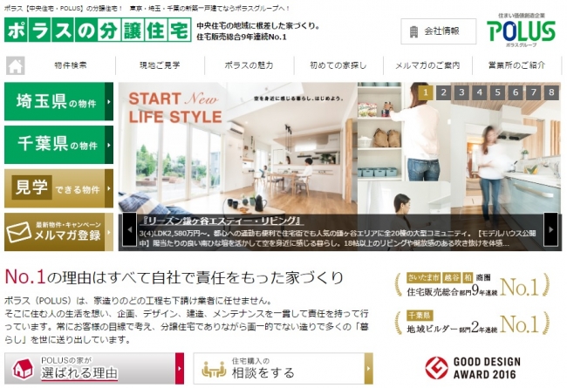Click ポラスの分譲住宅 site title banner
Screen dimensions: 567x388
(x=98, y=30)
